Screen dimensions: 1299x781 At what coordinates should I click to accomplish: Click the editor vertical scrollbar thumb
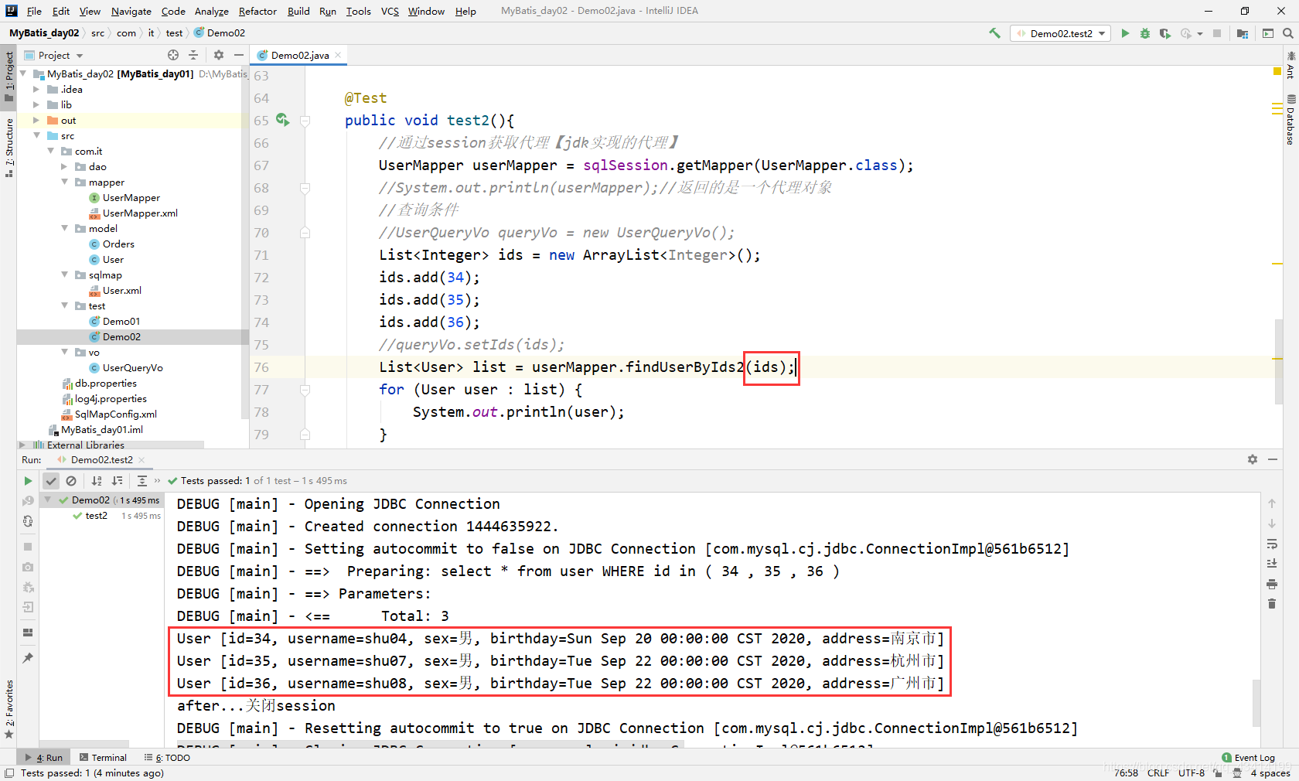tap(1278, 360)
